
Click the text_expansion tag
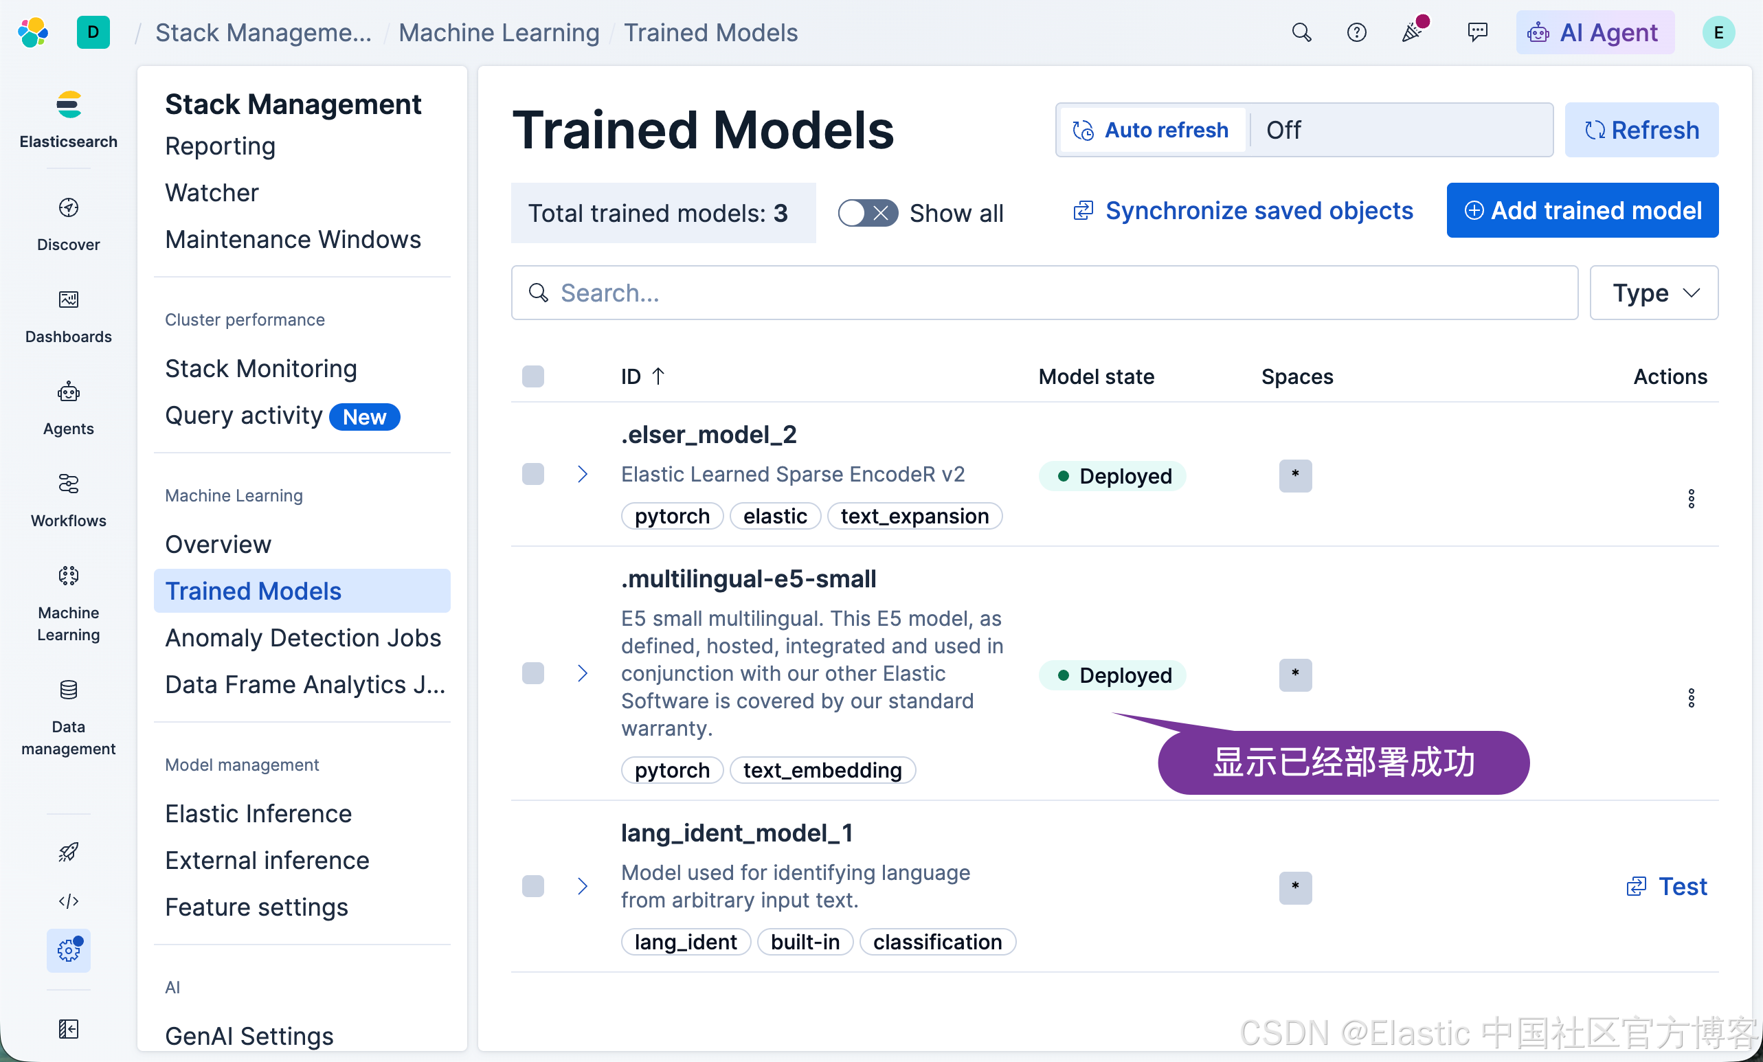(914, 516)
